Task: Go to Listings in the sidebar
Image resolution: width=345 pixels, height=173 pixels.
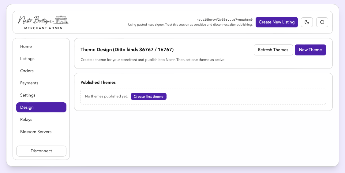Action: [41, 59]
